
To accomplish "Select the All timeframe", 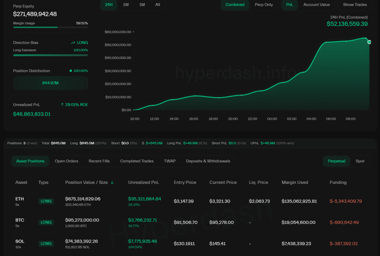I will (158, 5).
